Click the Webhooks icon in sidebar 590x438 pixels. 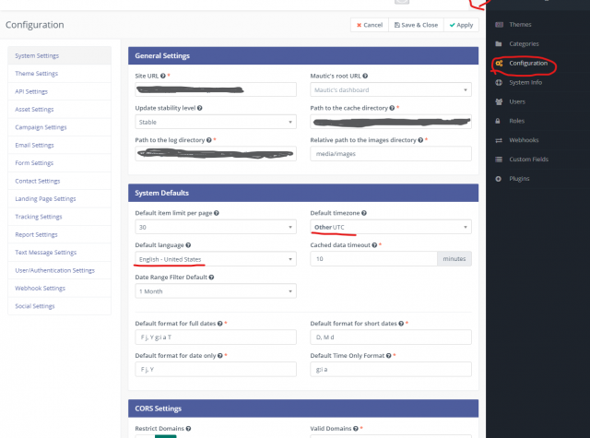point(499,139)
